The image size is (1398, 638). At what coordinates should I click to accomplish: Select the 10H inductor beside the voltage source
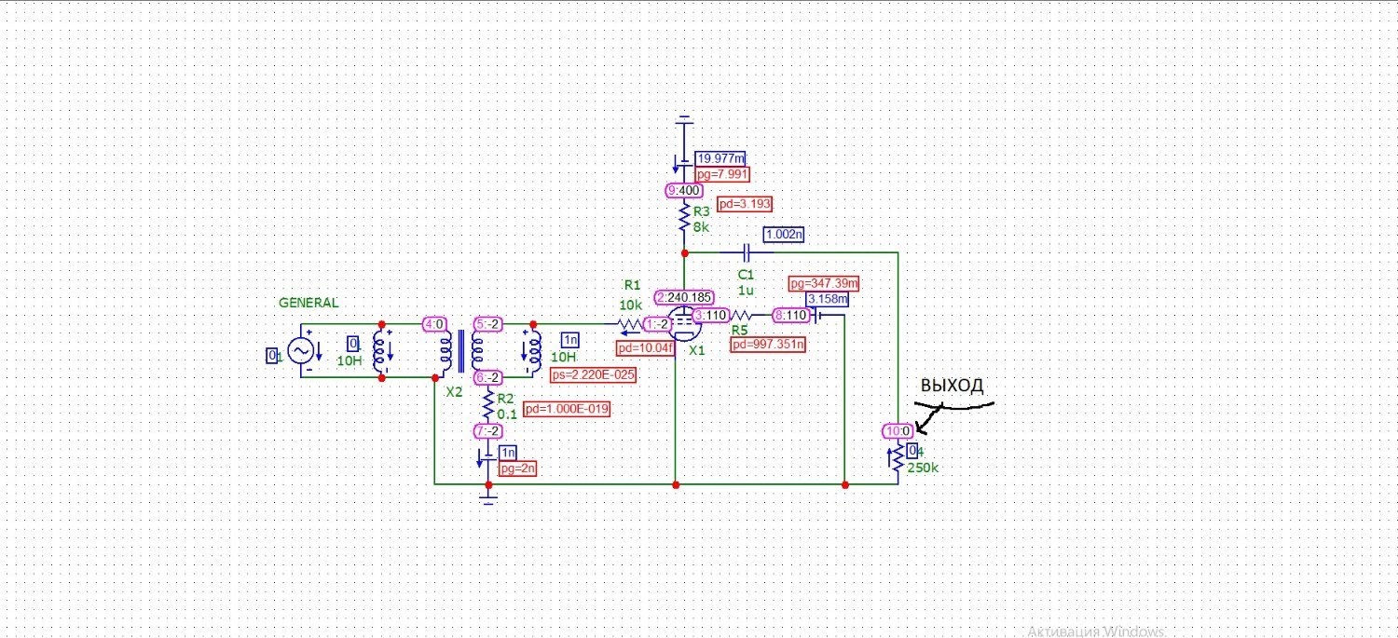380,350
